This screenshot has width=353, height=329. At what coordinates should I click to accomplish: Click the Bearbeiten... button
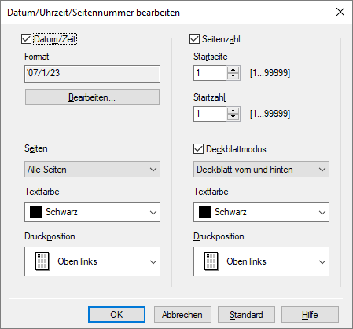point(92,97)
